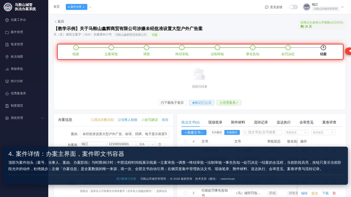Image resolution: width=351 pixels, height=197 pixels.
Task: Click 下载 for row 5 document
Action: pos(325,193)
